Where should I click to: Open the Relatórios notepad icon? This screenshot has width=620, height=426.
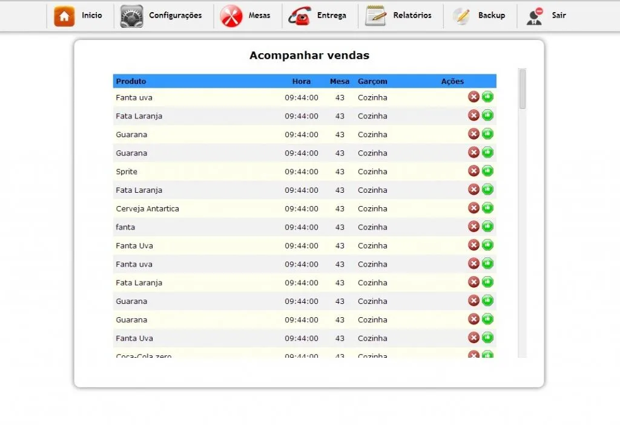pyautogui.click(x=375, y=16)
